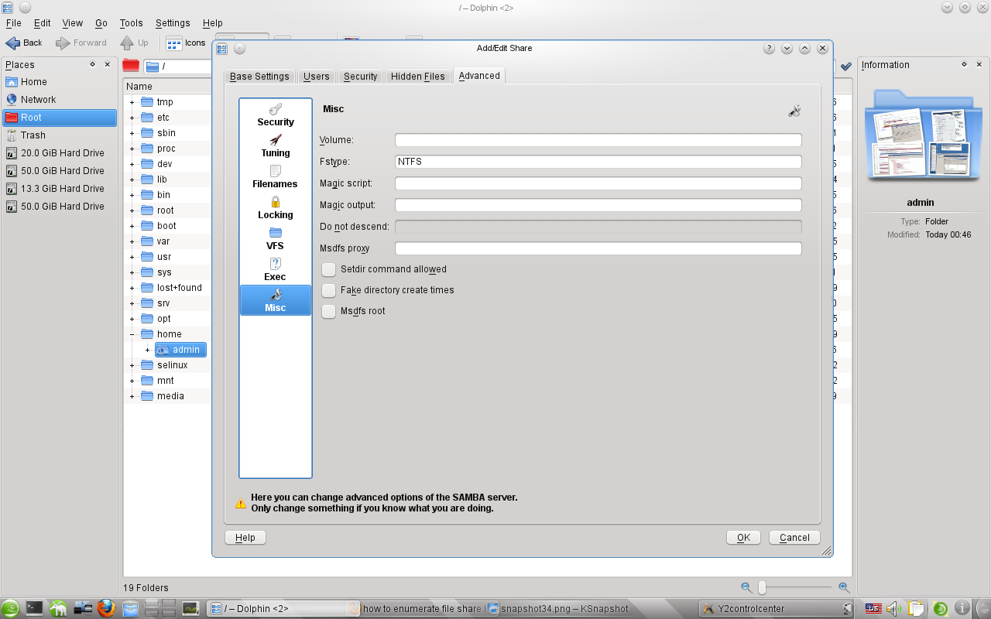Launch the terminal from the taskbar
Screen dimensions: 991x619
click(35, 608)
